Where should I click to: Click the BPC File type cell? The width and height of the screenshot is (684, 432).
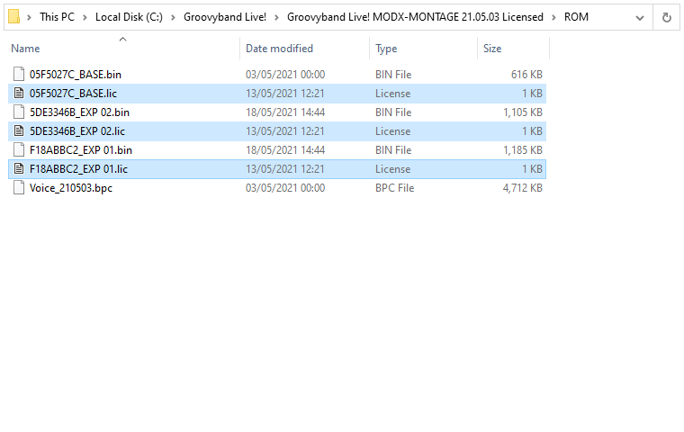[x=394, y=188]
